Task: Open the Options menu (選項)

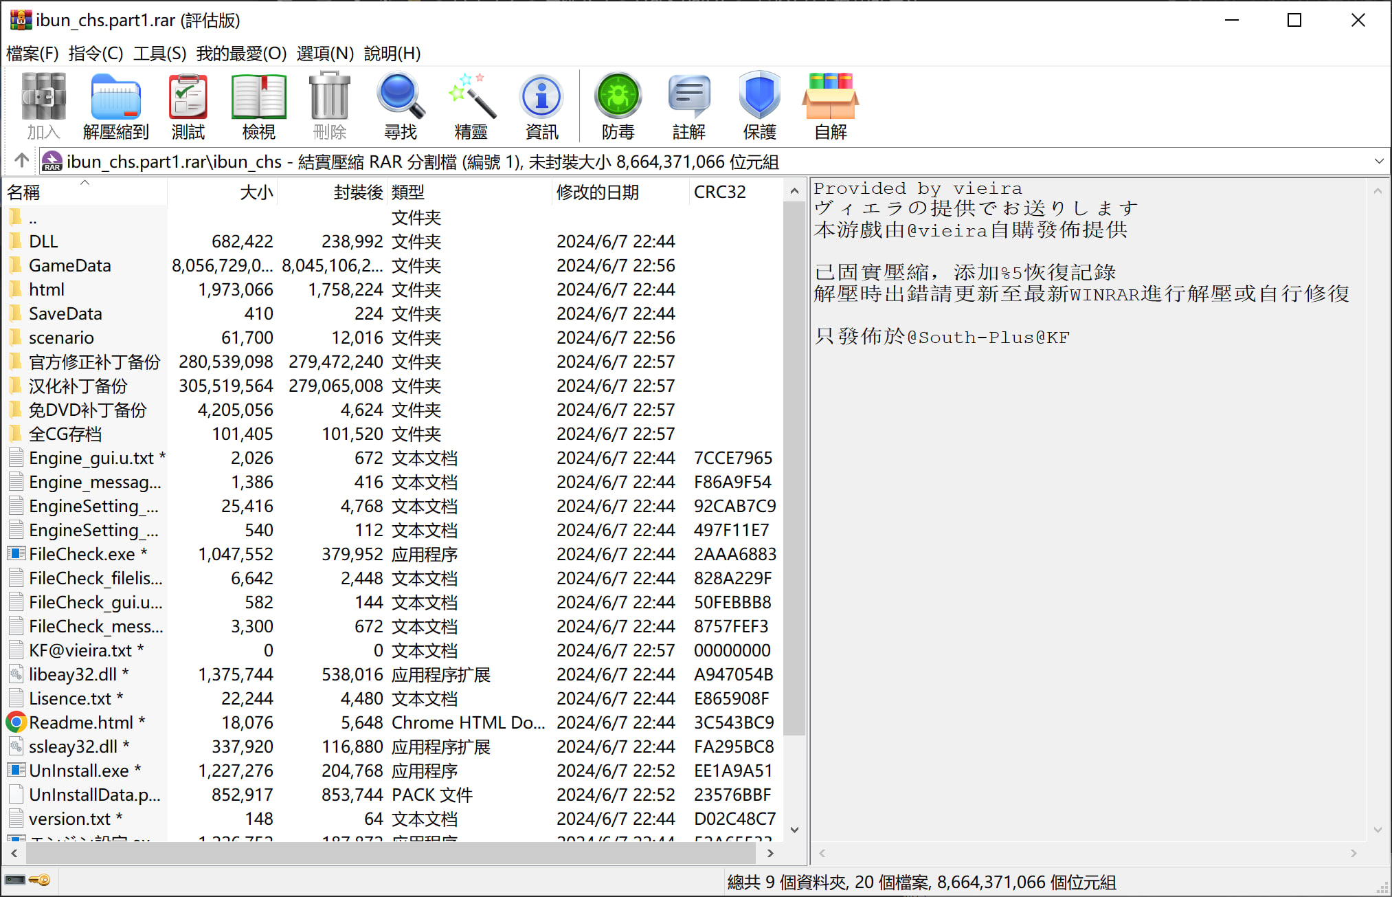Action: click(x=325, y=53)
